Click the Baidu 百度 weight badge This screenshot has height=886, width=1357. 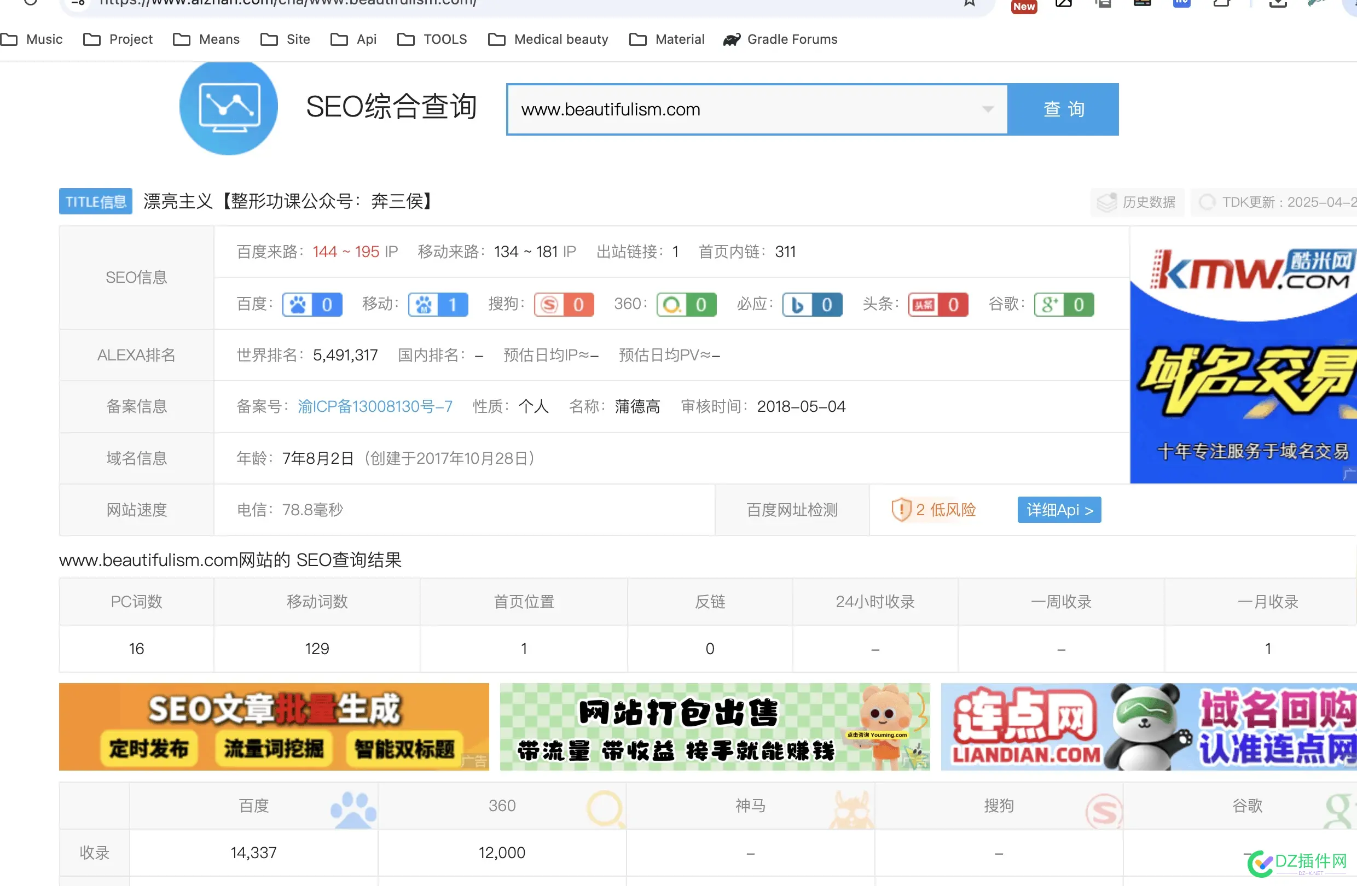pyautogui.click(x=312, y=304)
